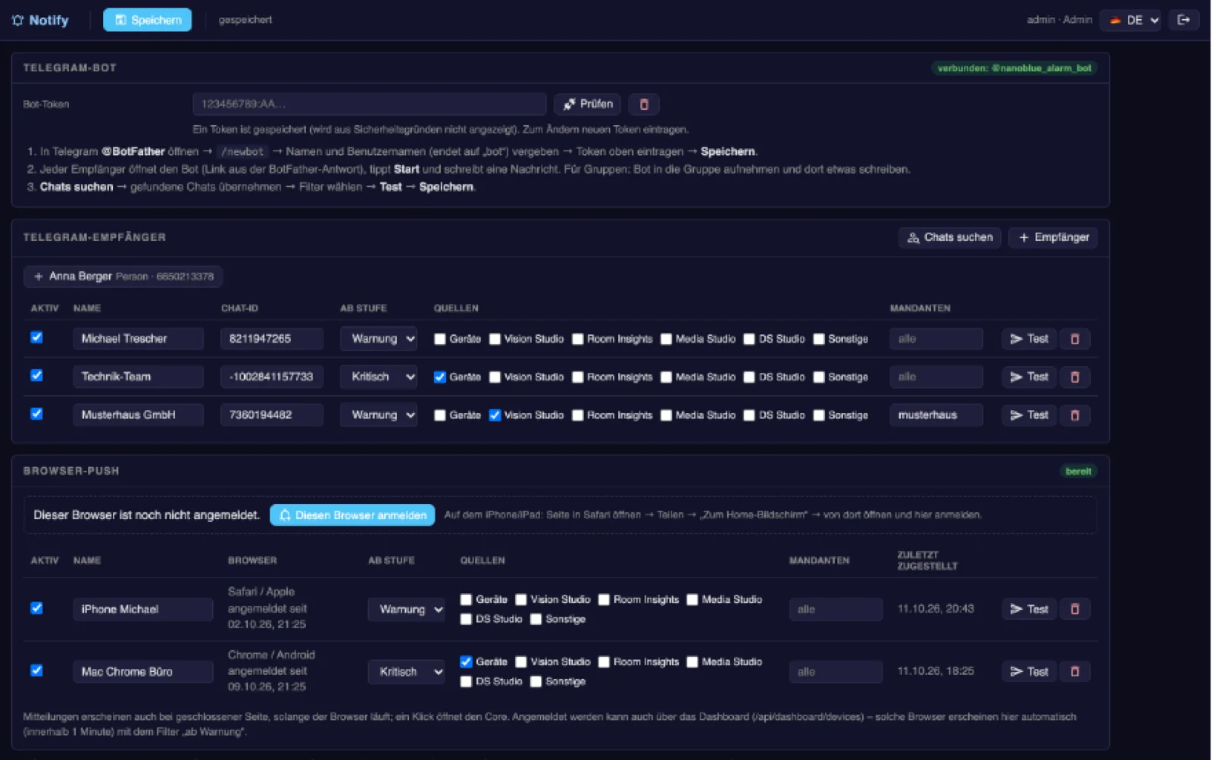Click the logout icon in the top bar
This screenshot has height=760, width=1212.
click(x=1183, y=20)
